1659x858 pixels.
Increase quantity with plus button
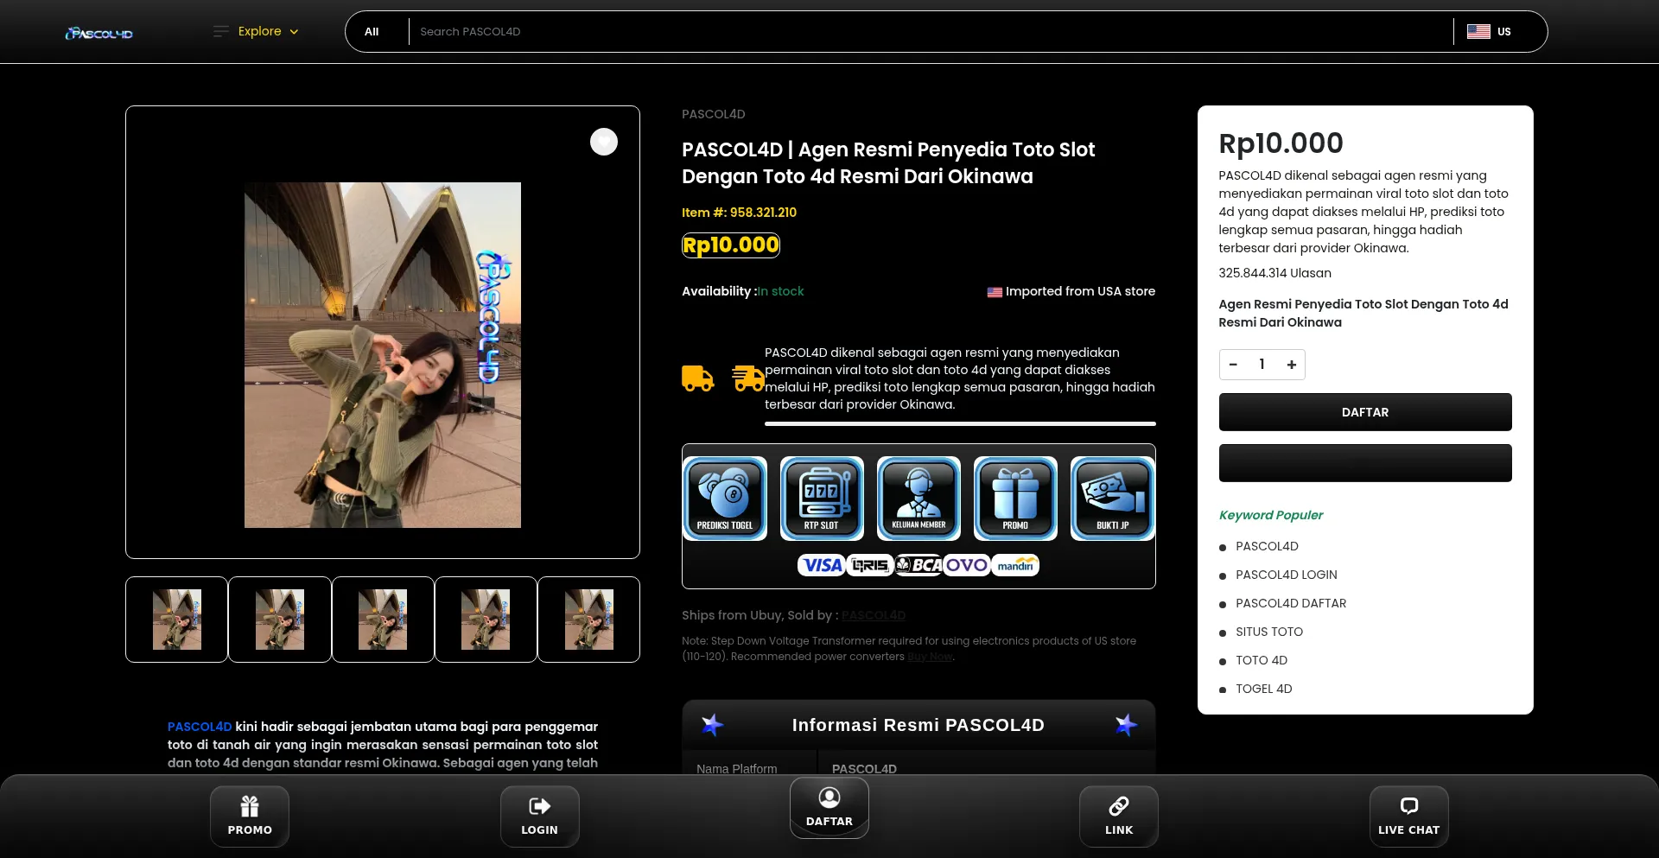[x=1291, y=365]
